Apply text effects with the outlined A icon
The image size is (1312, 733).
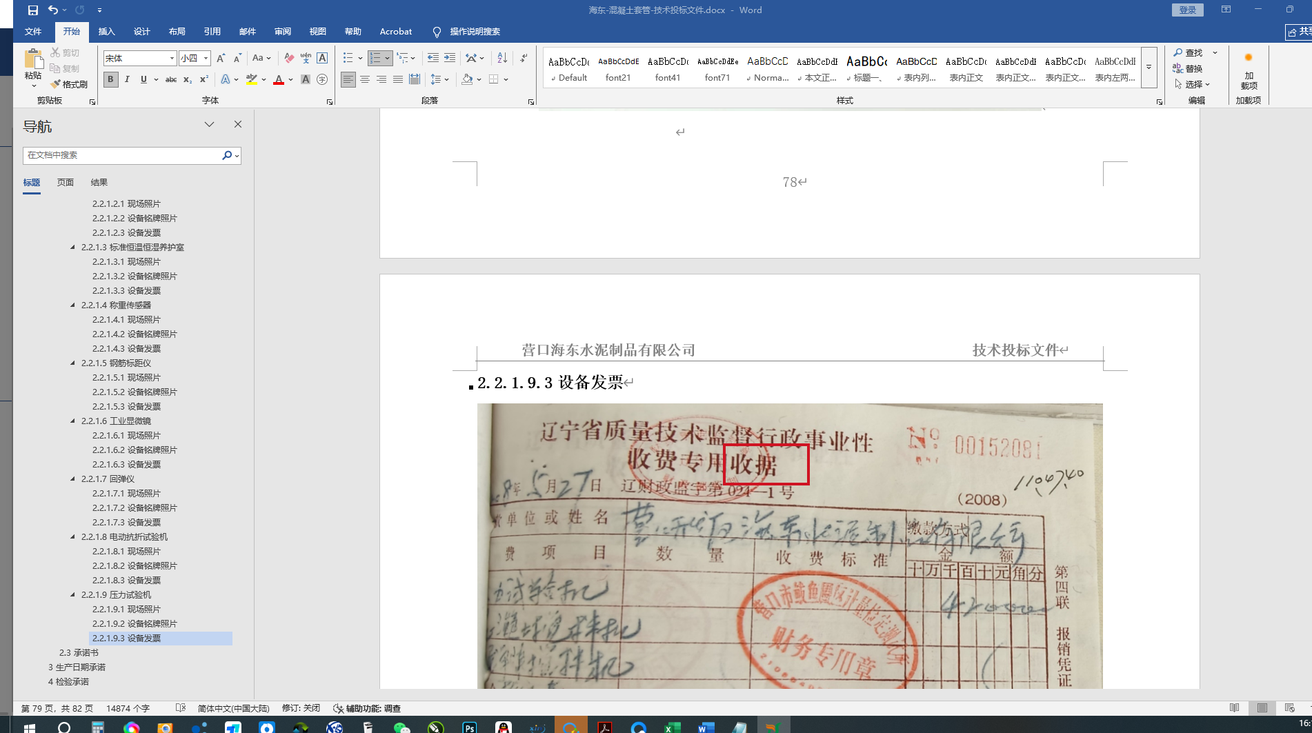tap(226, 79)
